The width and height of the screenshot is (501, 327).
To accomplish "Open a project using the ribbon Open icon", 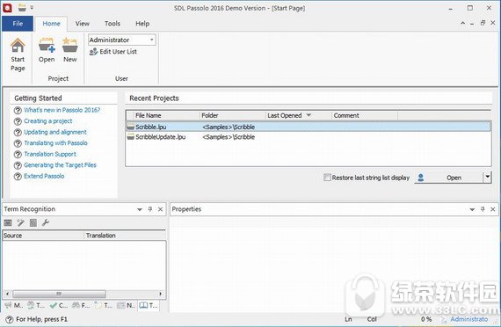I will point(47,45).
